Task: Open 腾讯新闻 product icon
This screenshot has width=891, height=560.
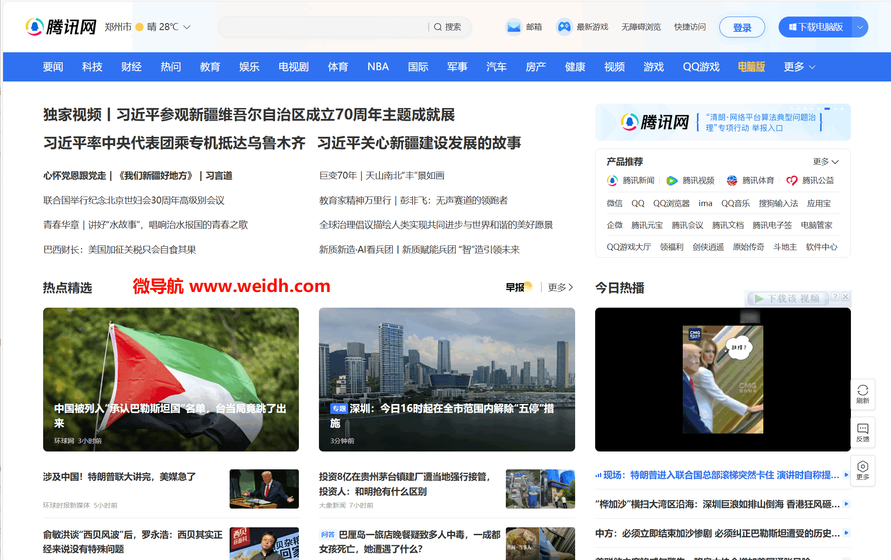Action: pos(612,180)
